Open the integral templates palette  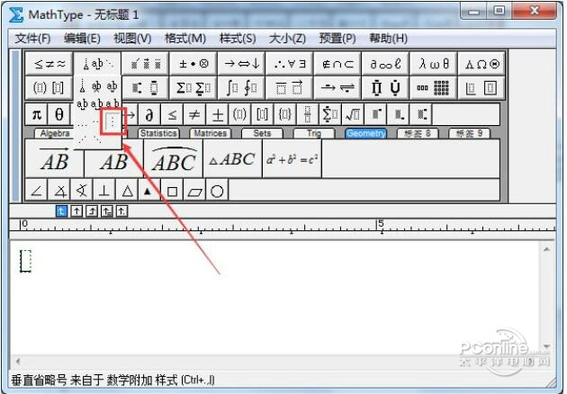[x=241, y=87]
